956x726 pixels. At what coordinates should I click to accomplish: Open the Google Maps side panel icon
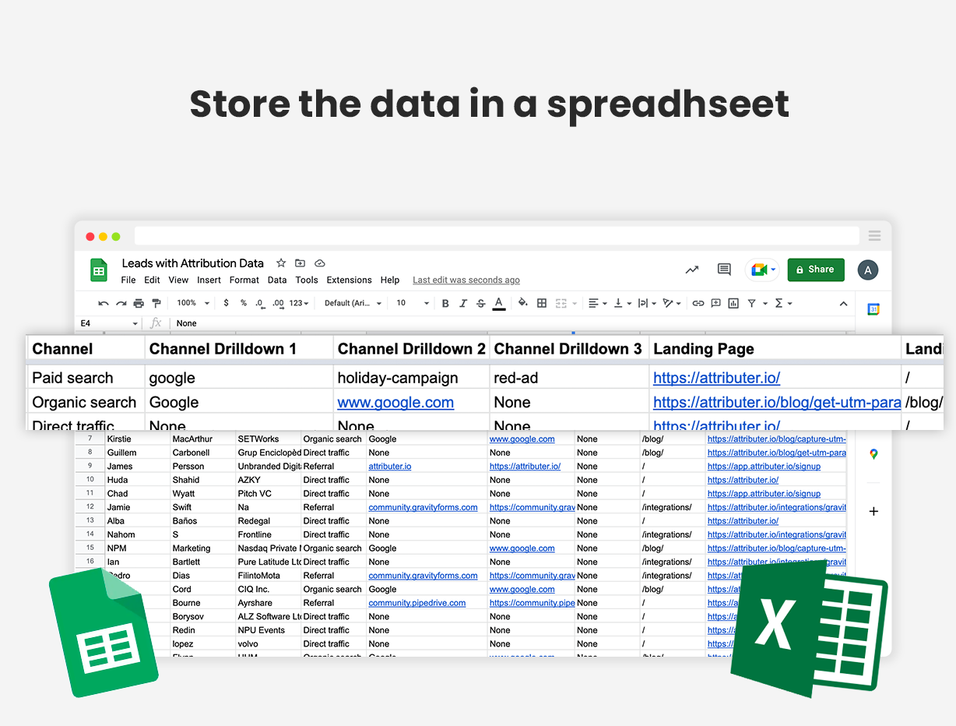[873, 454]
